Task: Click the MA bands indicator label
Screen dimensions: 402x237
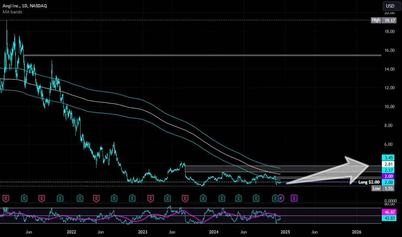Action: [x=13, y=12]
